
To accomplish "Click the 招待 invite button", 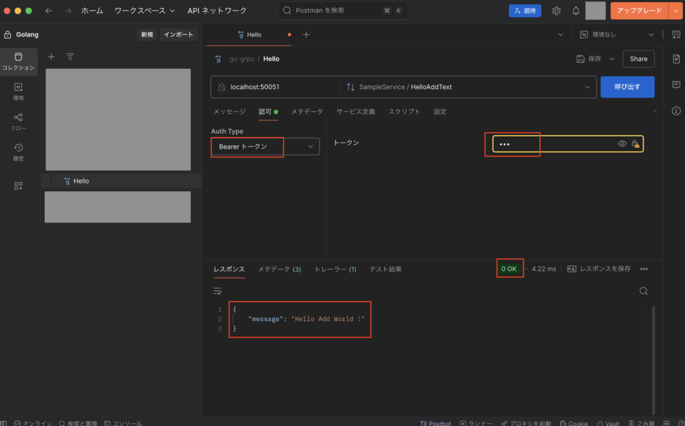I will pyautogui.click(x=524, y=11).
